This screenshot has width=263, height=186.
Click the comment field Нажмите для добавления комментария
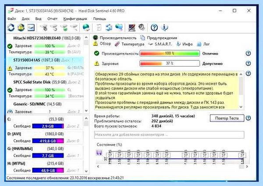click(169, 135)
